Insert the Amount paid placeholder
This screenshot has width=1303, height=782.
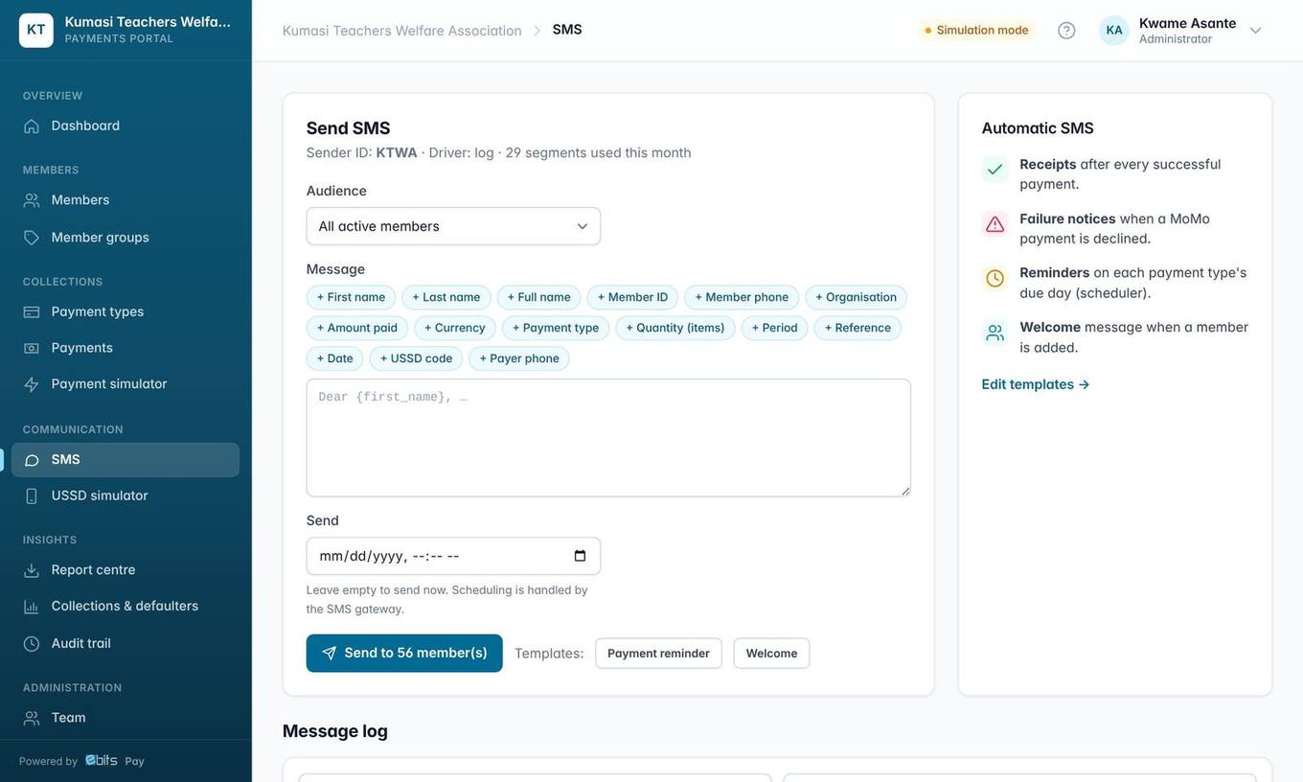(x=357, y=328)
